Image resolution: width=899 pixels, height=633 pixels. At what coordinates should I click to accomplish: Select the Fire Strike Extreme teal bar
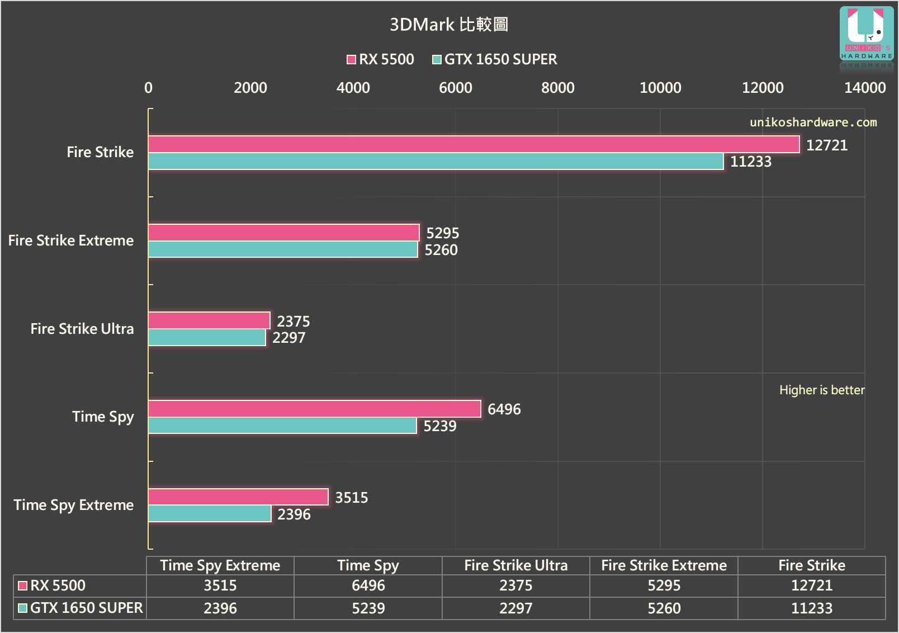[283, 249]
